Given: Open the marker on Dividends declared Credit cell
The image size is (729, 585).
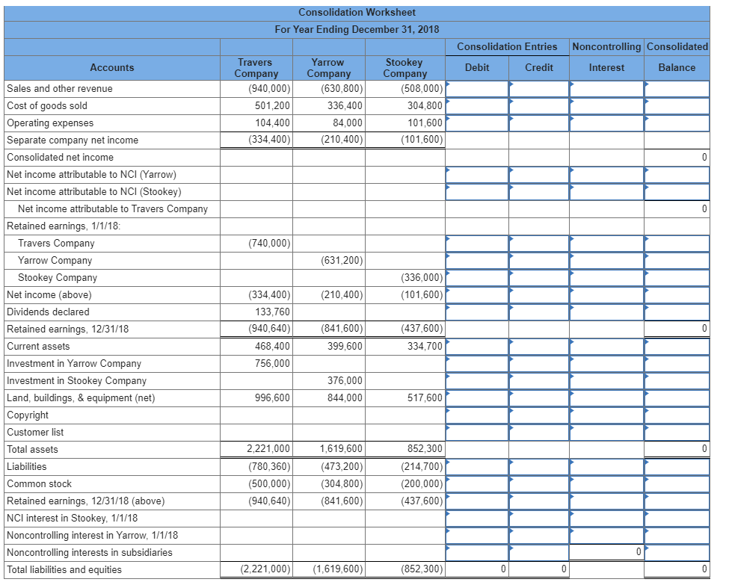Looking at the screenshot, I should (511, 308).
